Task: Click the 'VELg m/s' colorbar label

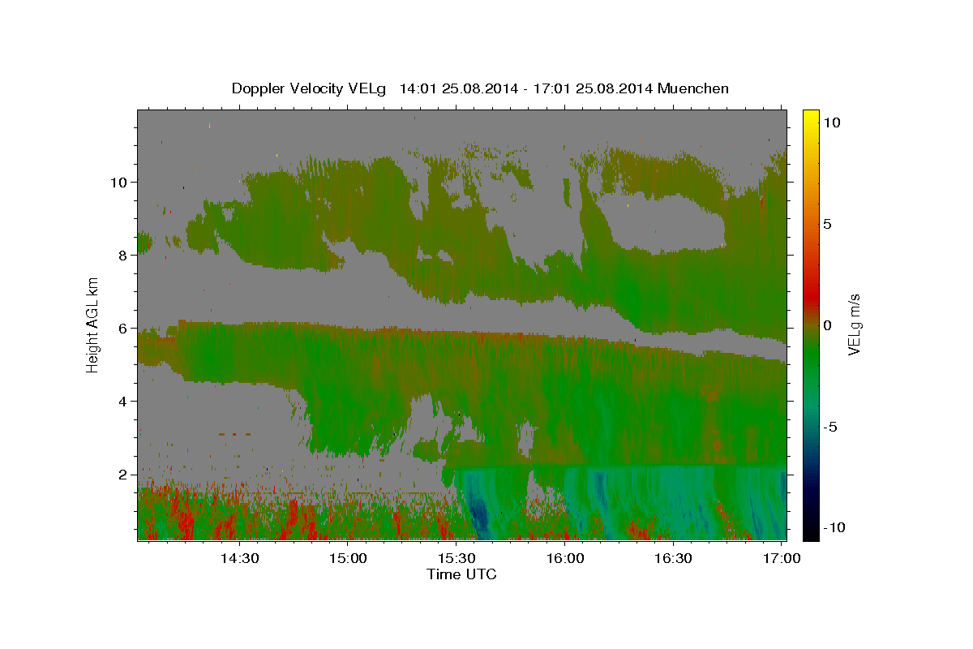Action: [x=854, y=325]
